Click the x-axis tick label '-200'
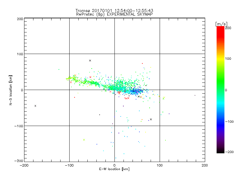This screenshot has height=180, width=241. (x=24, y=165)
